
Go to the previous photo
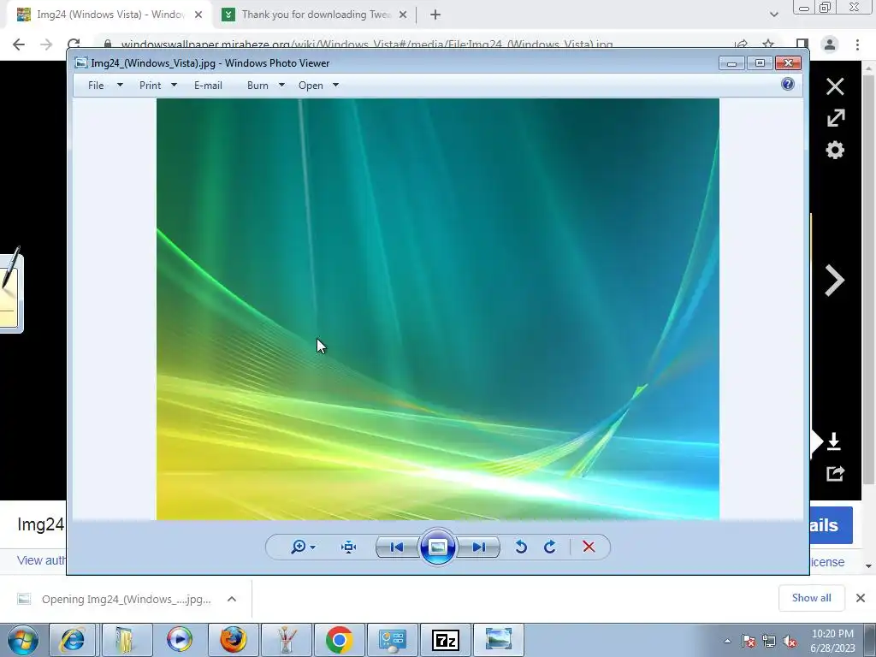coord(397,547)
